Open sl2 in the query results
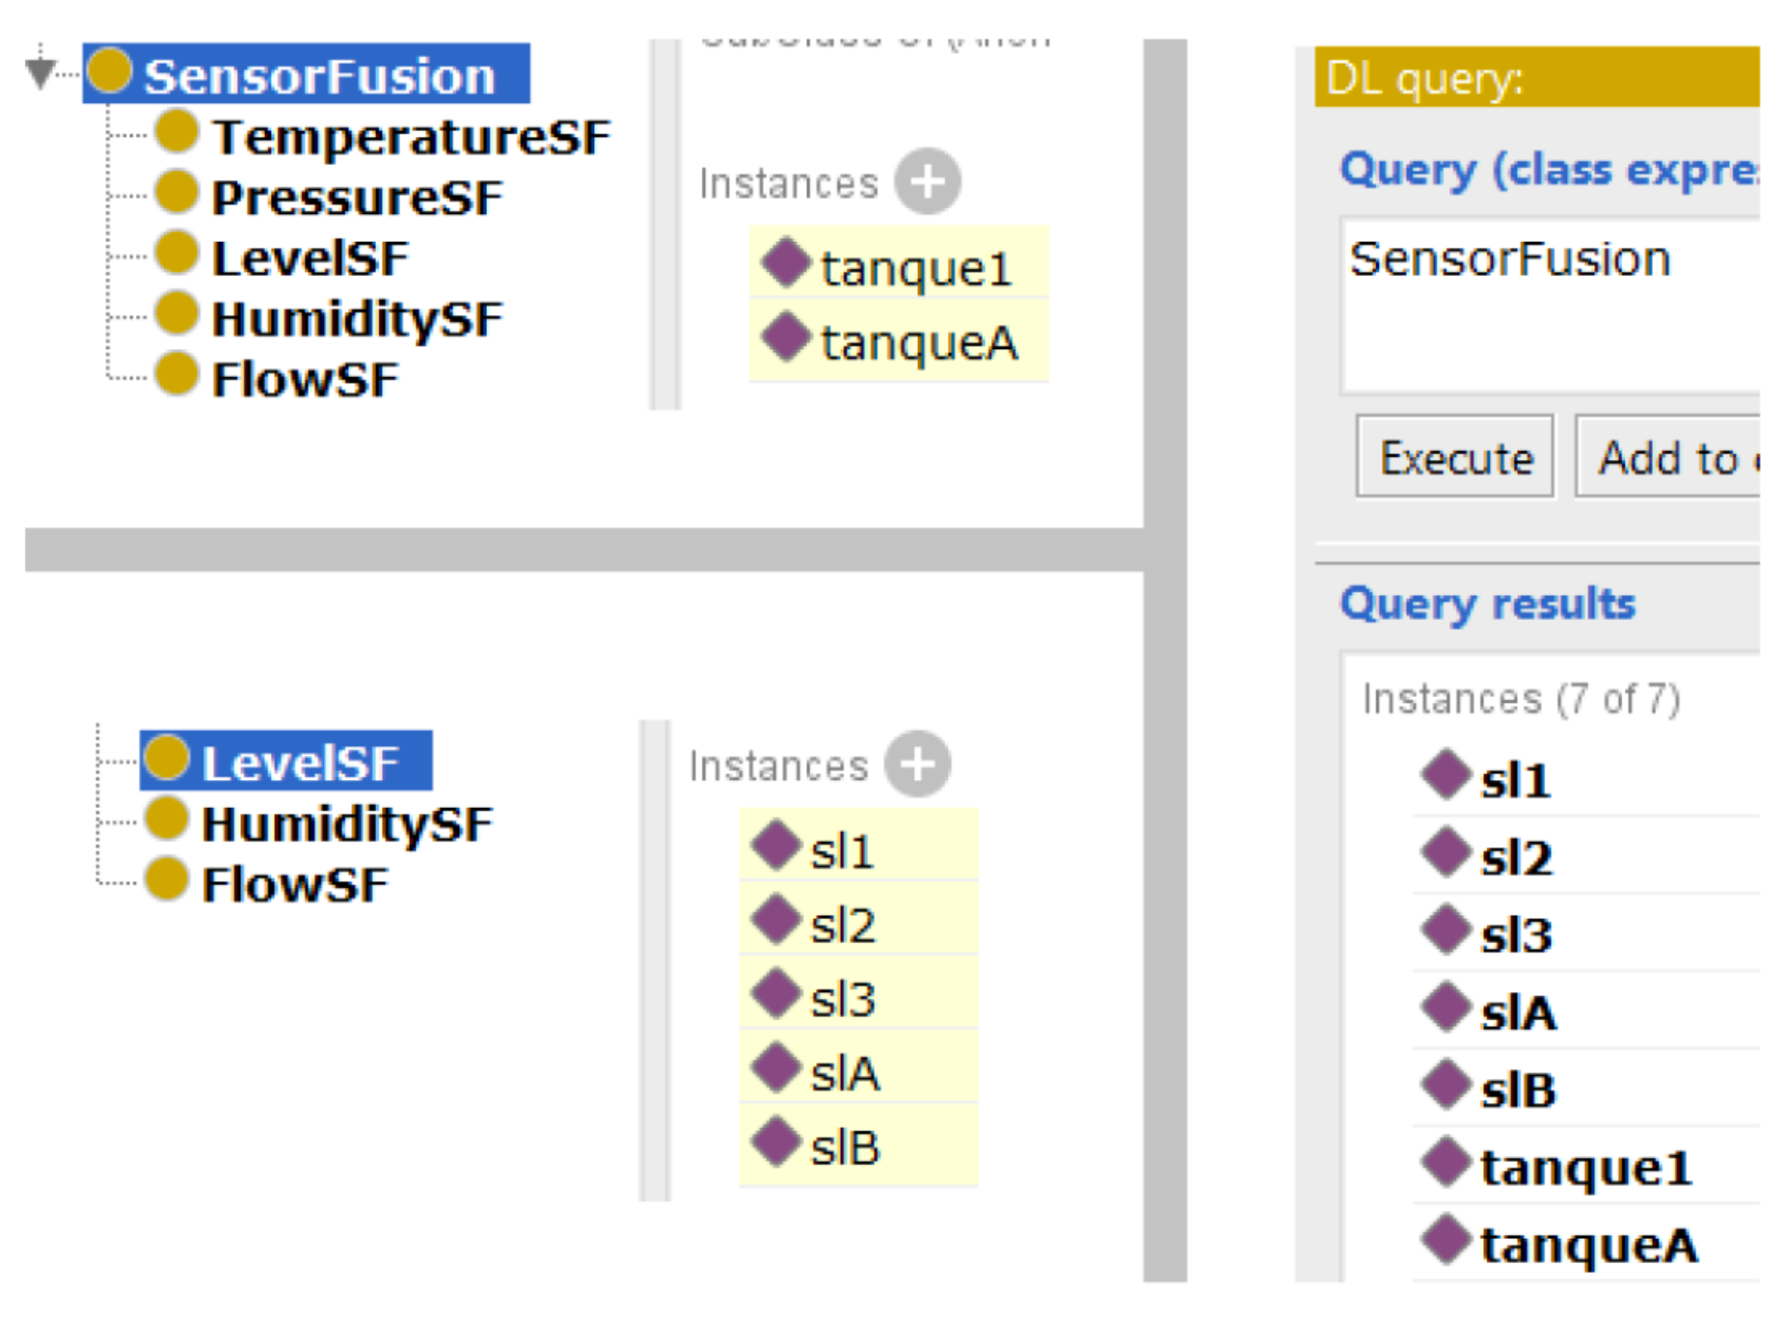This screenshot has height=1319, width=1784. point(1516,857)
